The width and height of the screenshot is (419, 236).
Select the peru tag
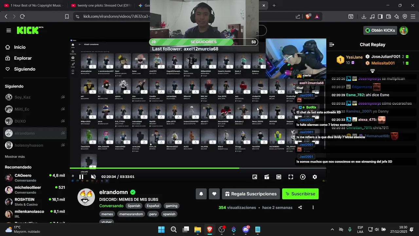(153, 214)
